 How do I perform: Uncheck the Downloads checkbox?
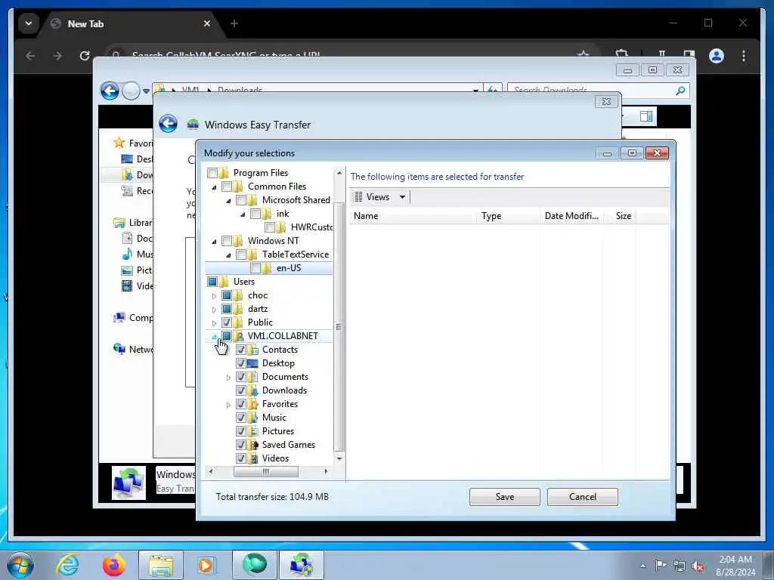coord(241,390)
